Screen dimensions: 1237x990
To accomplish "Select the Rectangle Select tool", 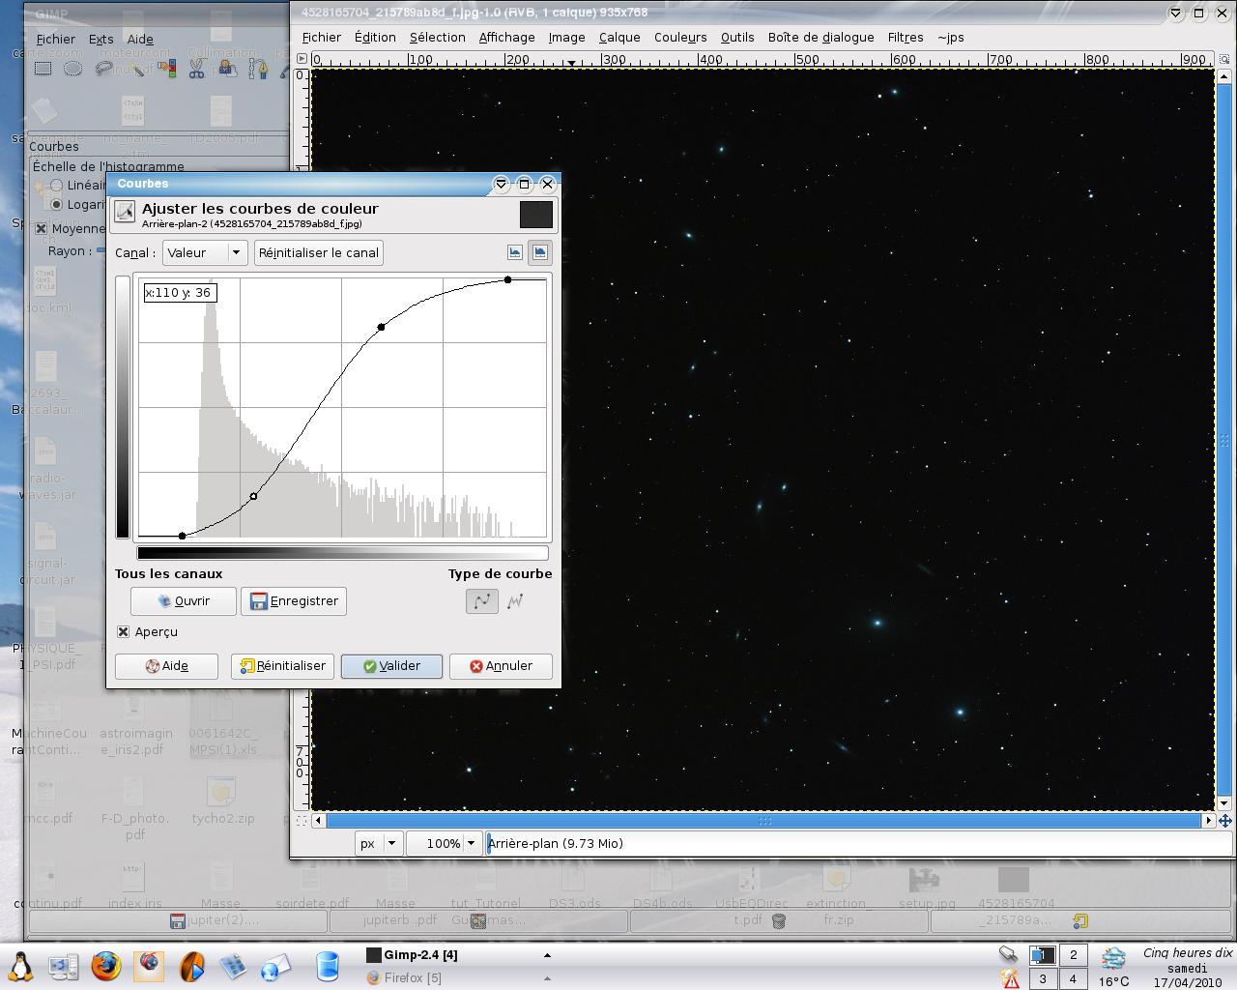I will point(43,69).
